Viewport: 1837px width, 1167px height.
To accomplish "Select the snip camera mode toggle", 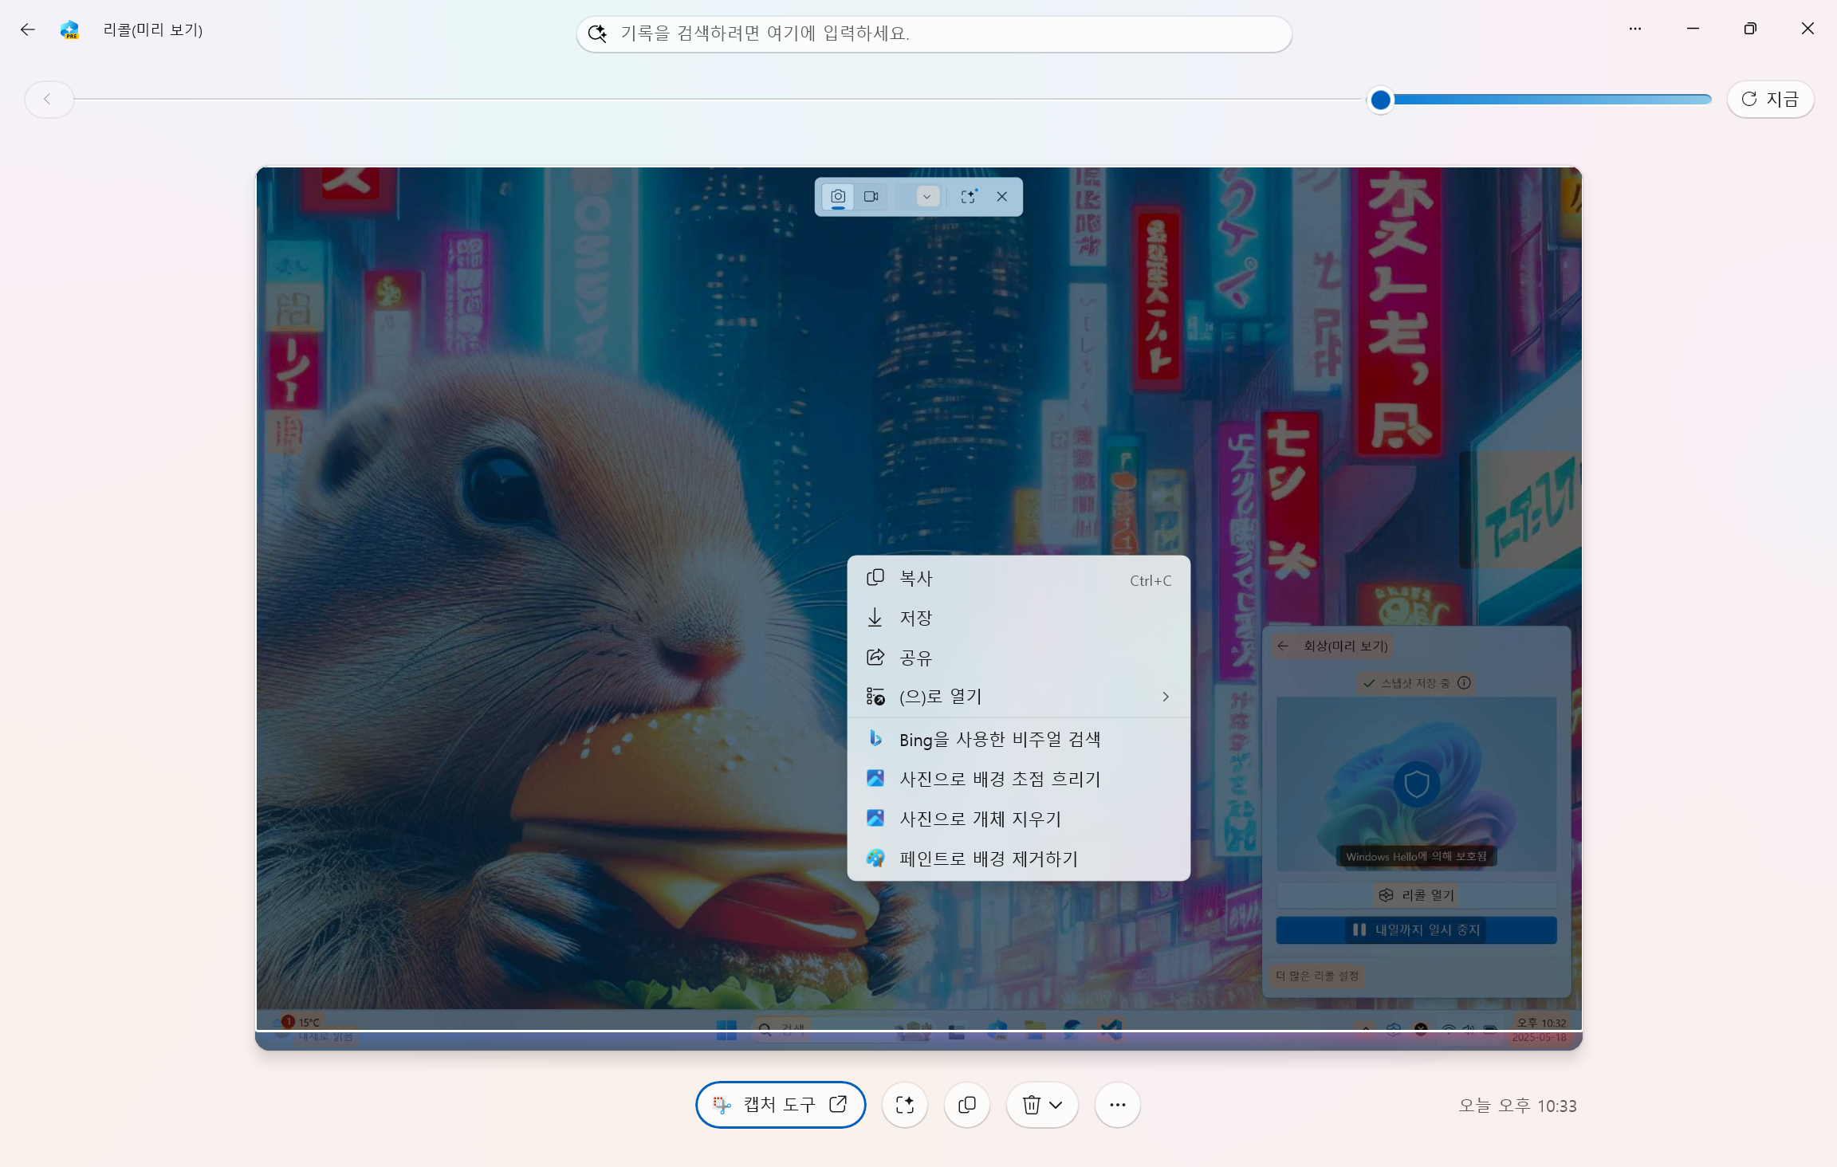I will pos(838,196).
